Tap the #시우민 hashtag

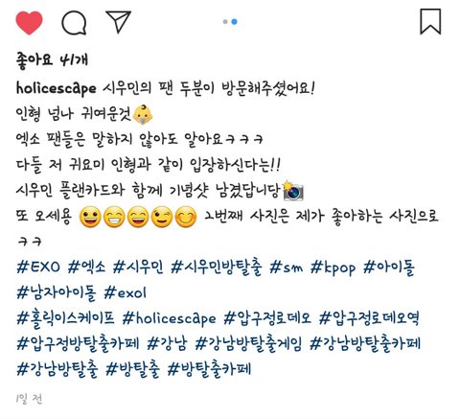click(x=138, y=267)
